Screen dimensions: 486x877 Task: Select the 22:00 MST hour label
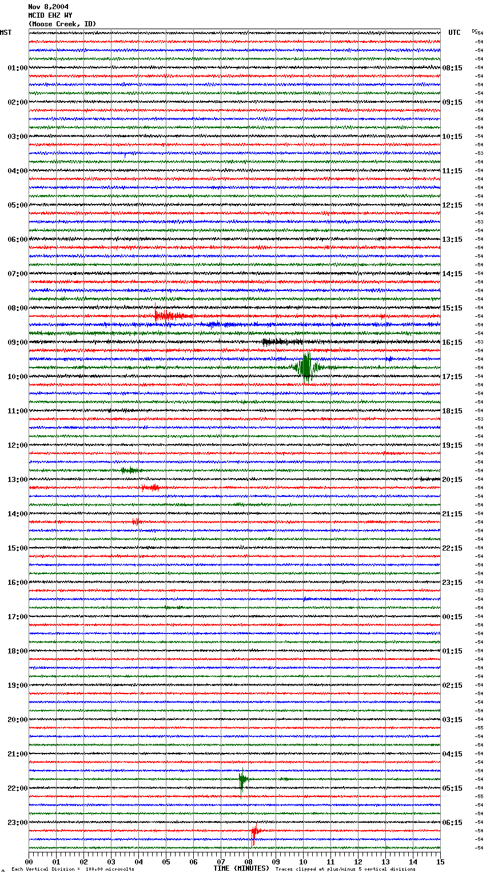18,788
